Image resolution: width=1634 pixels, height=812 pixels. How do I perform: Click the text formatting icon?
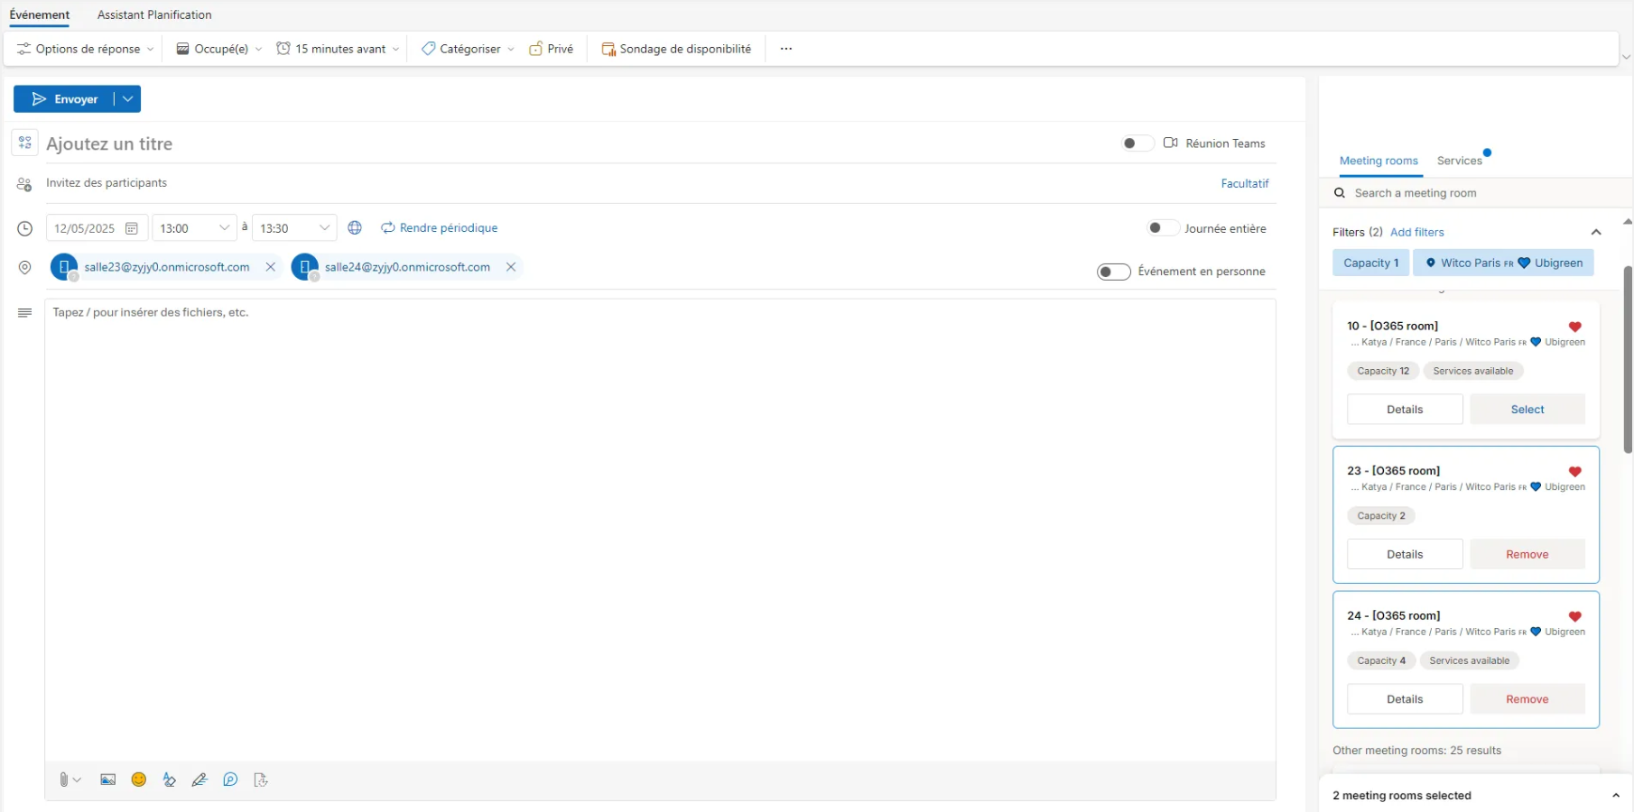pyautogui.click(x=169, y=780)
